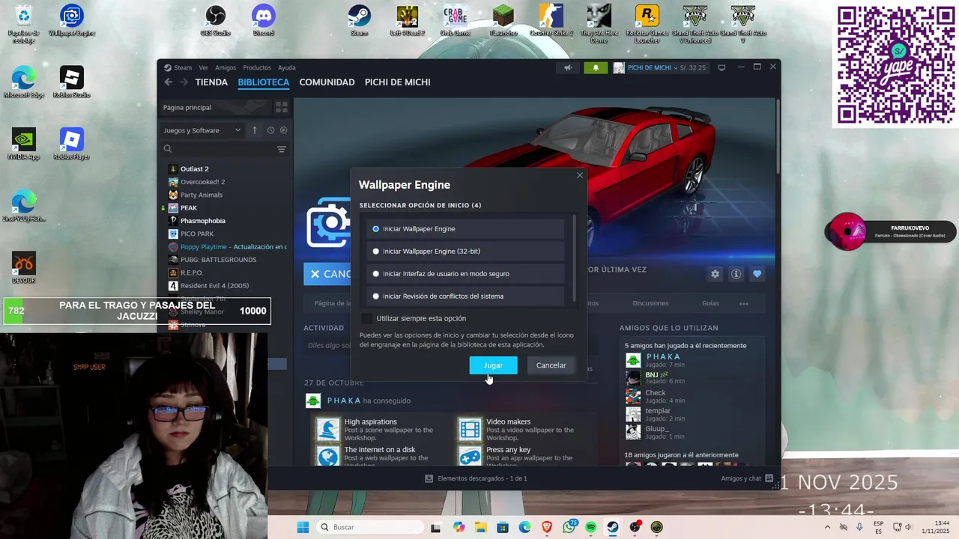The width and height of the screenshot is (959, 539).
Task: Toggle the collections grid view icon
Action: 282,108
